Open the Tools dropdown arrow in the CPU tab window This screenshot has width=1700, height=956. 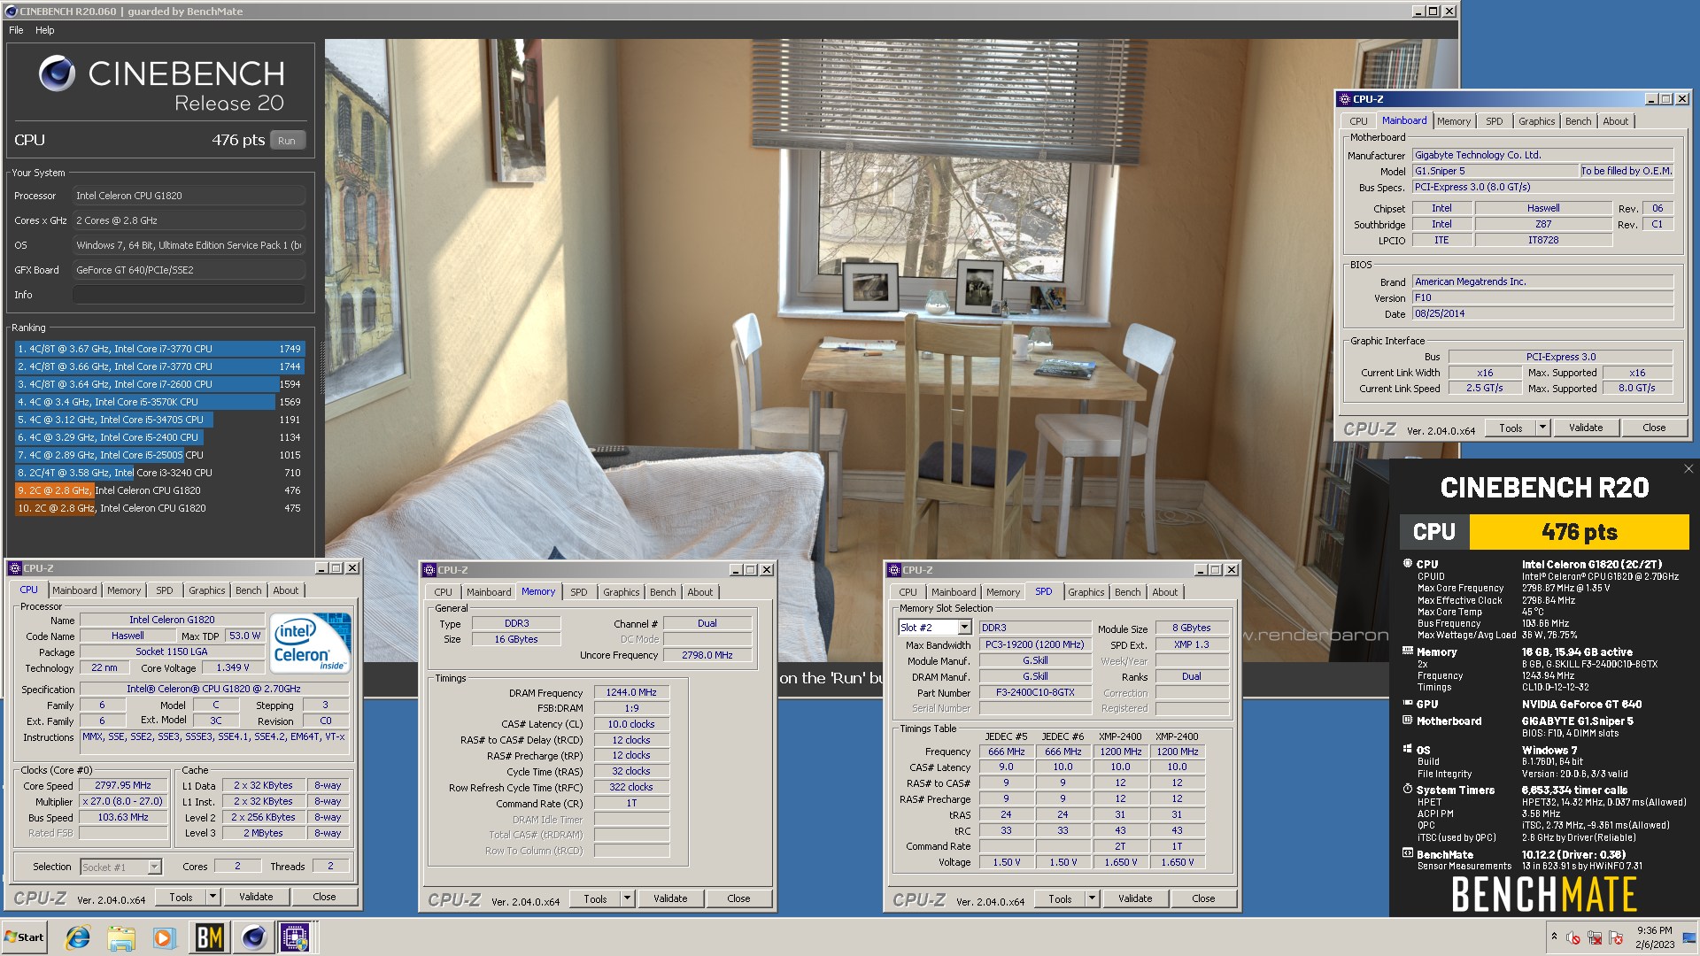tap(212, 897)
